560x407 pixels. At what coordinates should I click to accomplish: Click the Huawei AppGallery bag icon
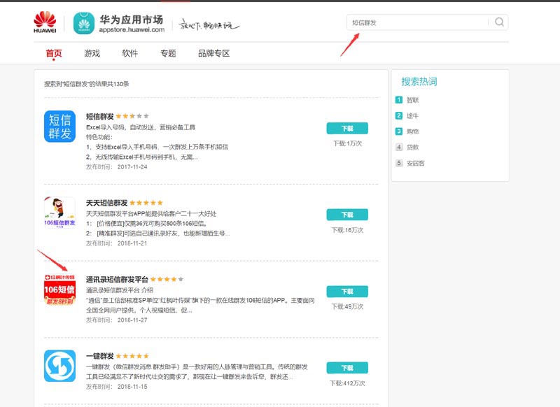[x=84, y=22]
